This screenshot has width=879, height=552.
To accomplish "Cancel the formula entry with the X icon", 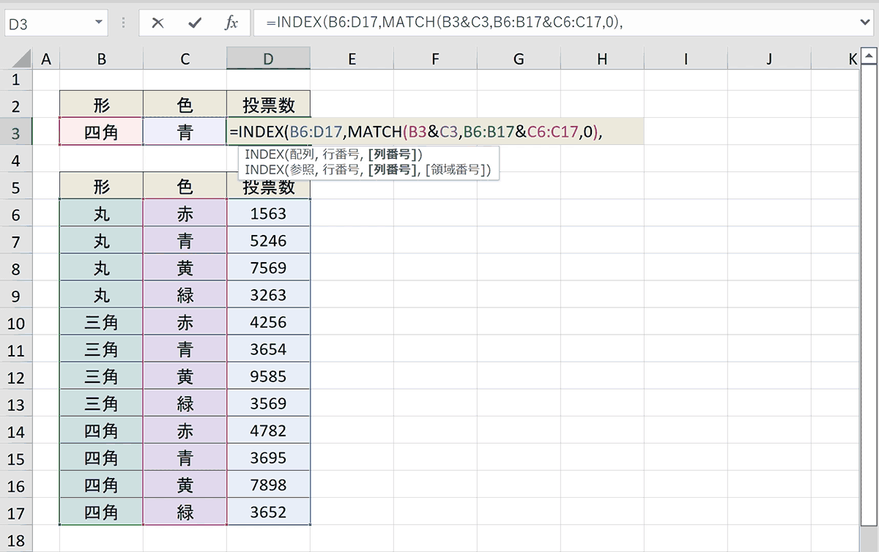I will pyautogui.click(x=157, y=23).
